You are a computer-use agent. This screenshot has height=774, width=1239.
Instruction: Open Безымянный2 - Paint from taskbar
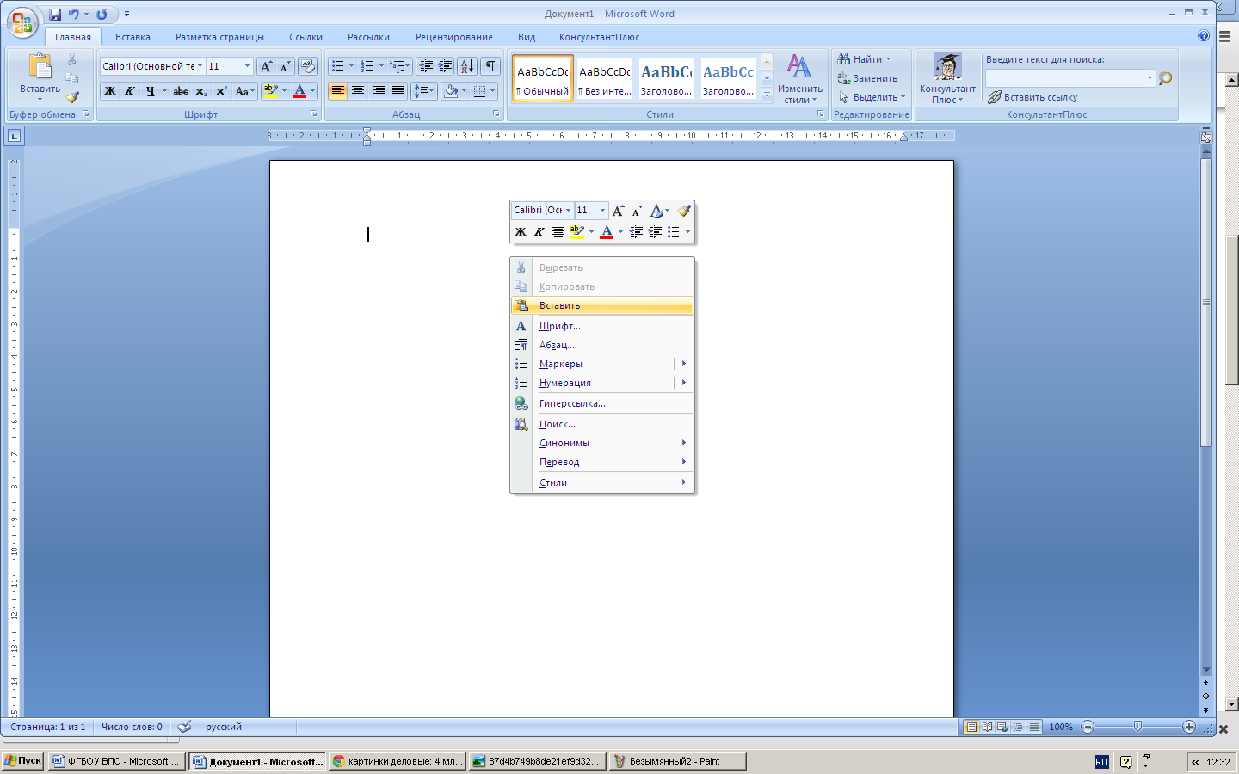point(677,761)
